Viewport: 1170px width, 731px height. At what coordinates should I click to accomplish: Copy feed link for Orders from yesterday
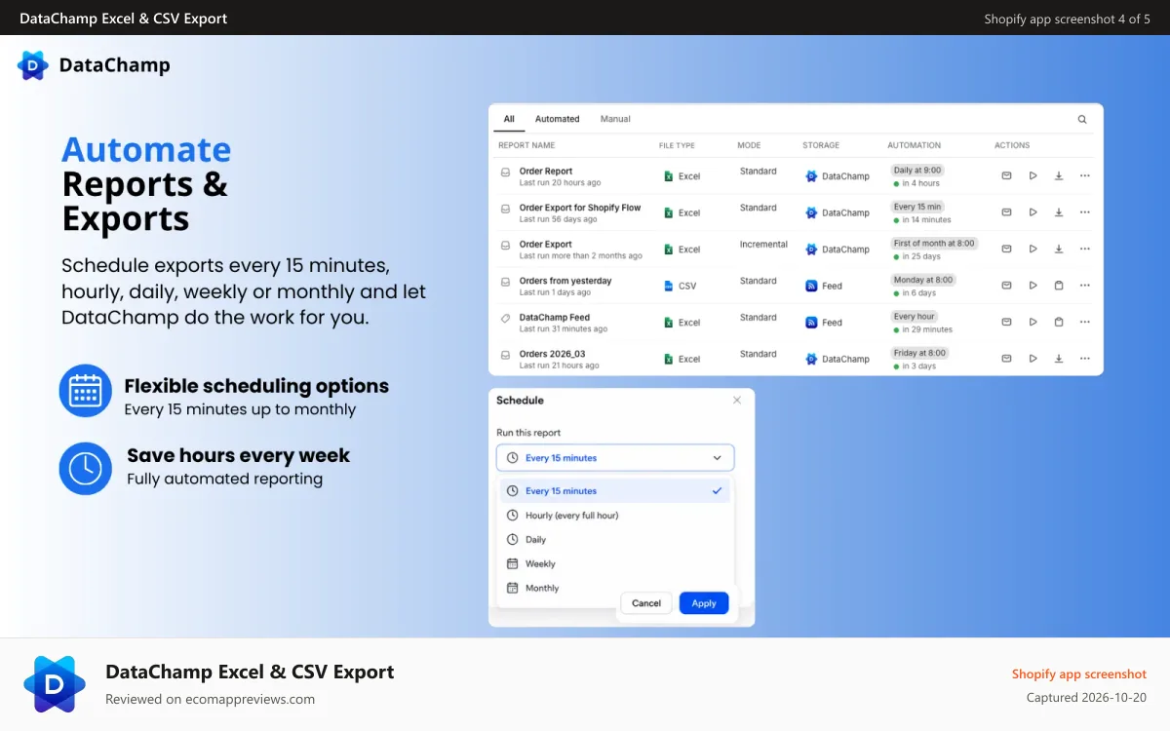(x=1059, y=286)
